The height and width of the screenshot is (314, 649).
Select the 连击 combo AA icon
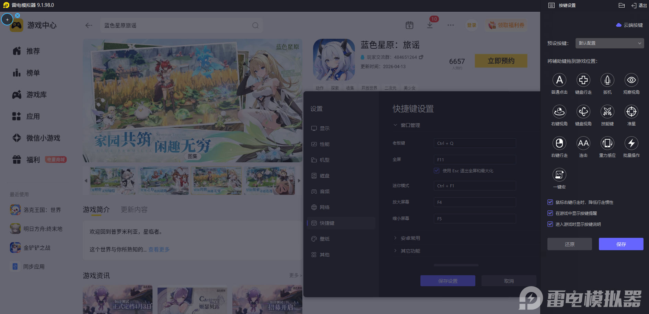tap(583, 143)
